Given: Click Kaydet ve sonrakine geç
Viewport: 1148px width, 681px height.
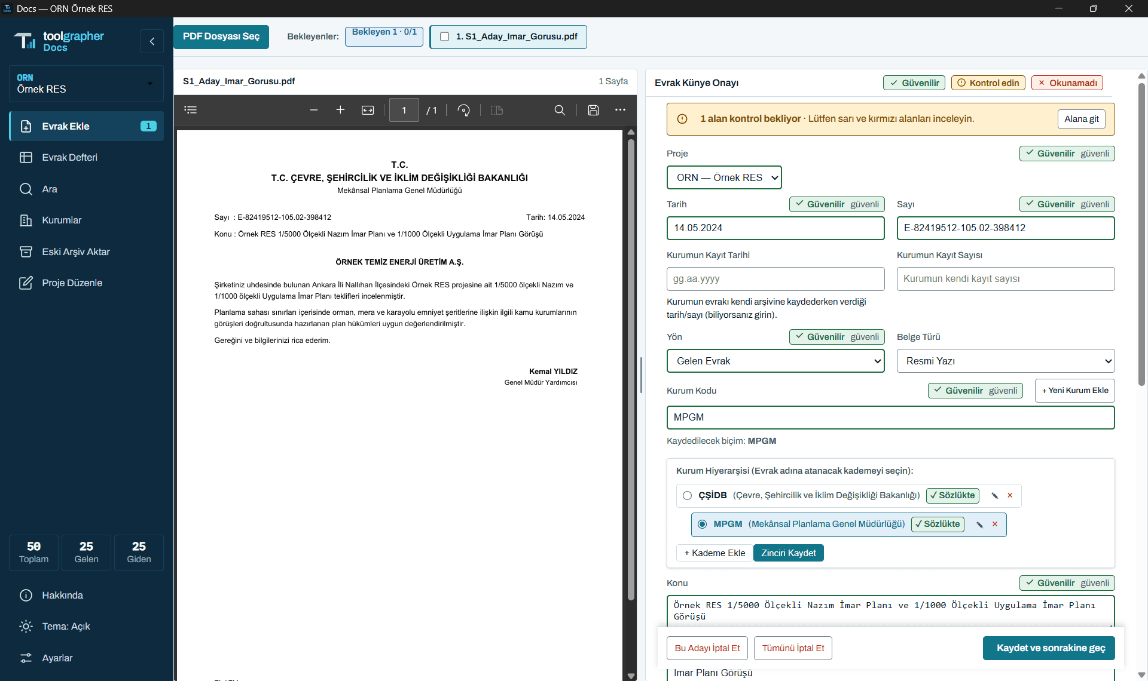Looking at the screenshot, I should pyautogui.click(x=1049, y=648).
